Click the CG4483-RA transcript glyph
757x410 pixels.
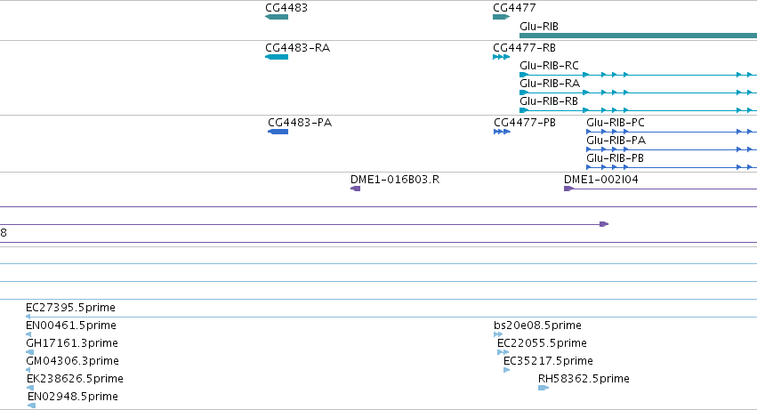click(x=277, y=57)
